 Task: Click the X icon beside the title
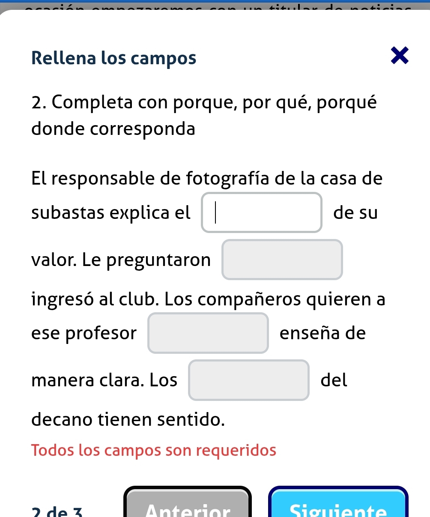(400, 57)
